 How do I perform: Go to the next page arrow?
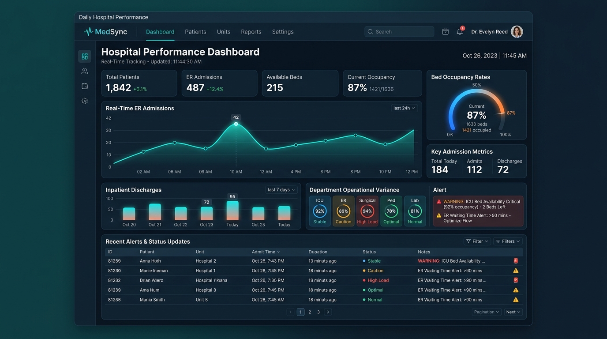point(328,312)
